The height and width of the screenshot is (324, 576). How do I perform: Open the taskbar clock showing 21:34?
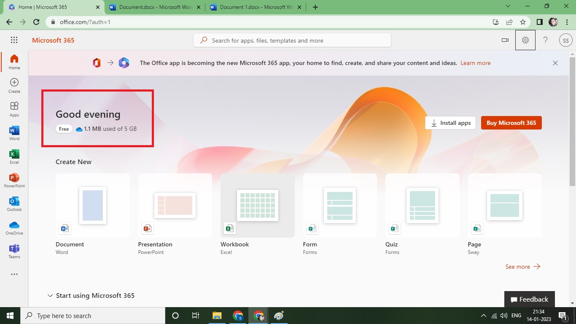point(538,316)
